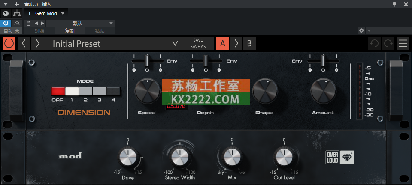Screen dimensions: 412x185
Task: Click the Speed knob
Action: (147, 92)
